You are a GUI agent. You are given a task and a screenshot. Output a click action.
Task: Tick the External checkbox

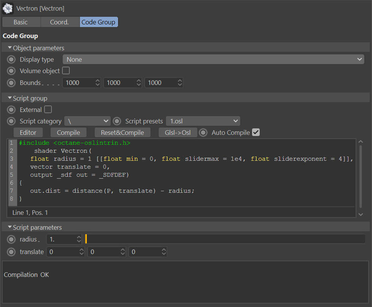click(48, 109)
